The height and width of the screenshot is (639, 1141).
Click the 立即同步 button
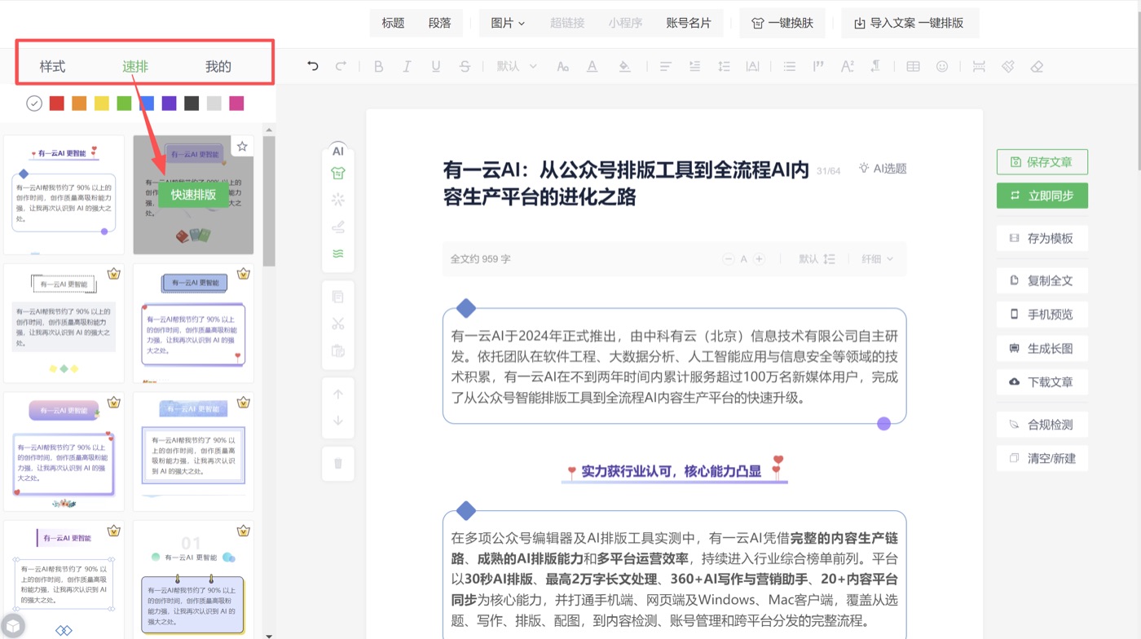[x=1042, y=196]
